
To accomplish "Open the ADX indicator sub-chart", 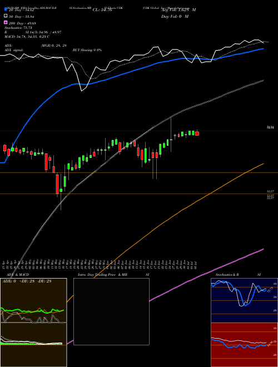I will (33, 300).
